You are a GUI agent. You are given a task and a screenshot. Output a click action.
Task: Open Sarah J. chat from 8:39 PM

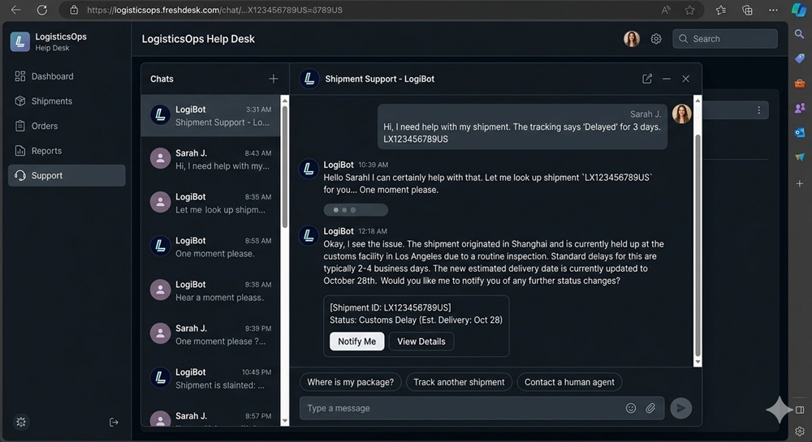coord(211,334)
